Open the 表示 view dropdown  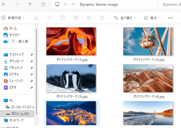[152, 18]
